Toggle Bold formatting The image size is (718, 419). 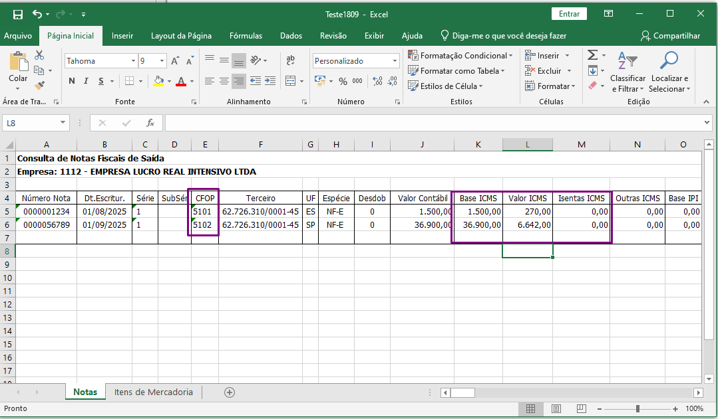pyautogui.click(x=72, y=81)
